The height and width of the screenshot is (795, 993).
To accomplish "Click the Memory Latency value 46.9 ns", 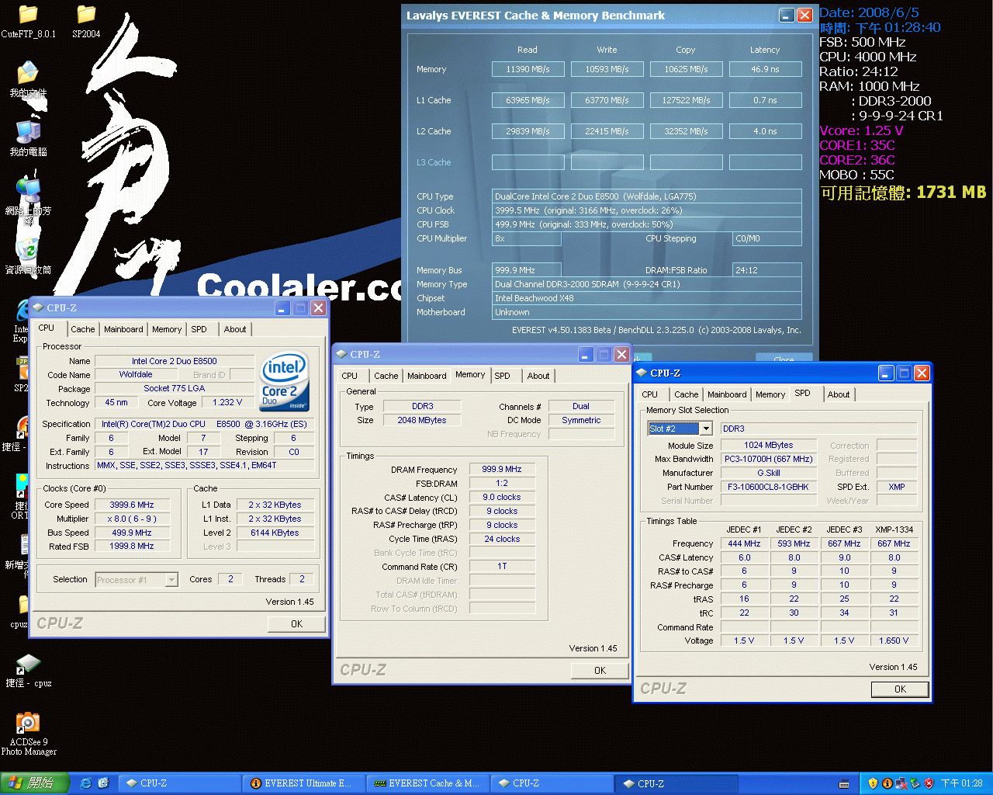I will coord(765,69).
